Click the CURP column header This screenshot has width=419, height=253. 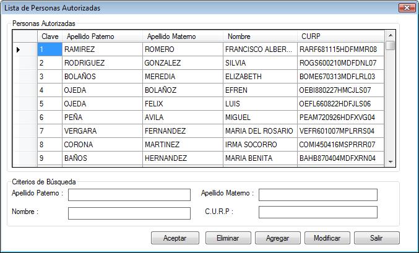[340, 36]
